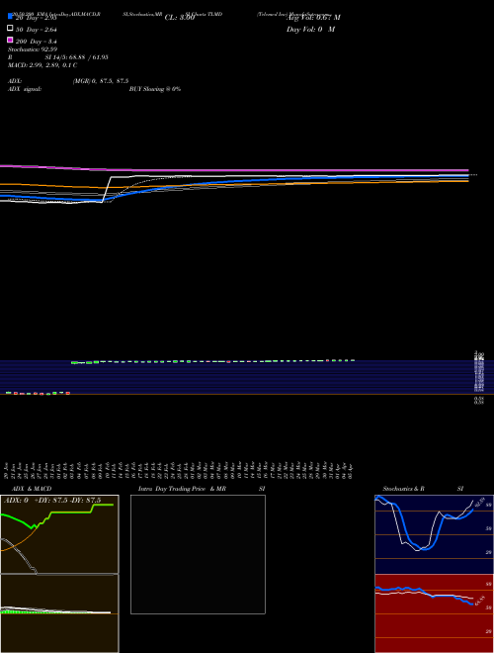Select the '20 Day - 2.93' legend text
The height and width of the screenshot is (653, 494).
point(37,18)
